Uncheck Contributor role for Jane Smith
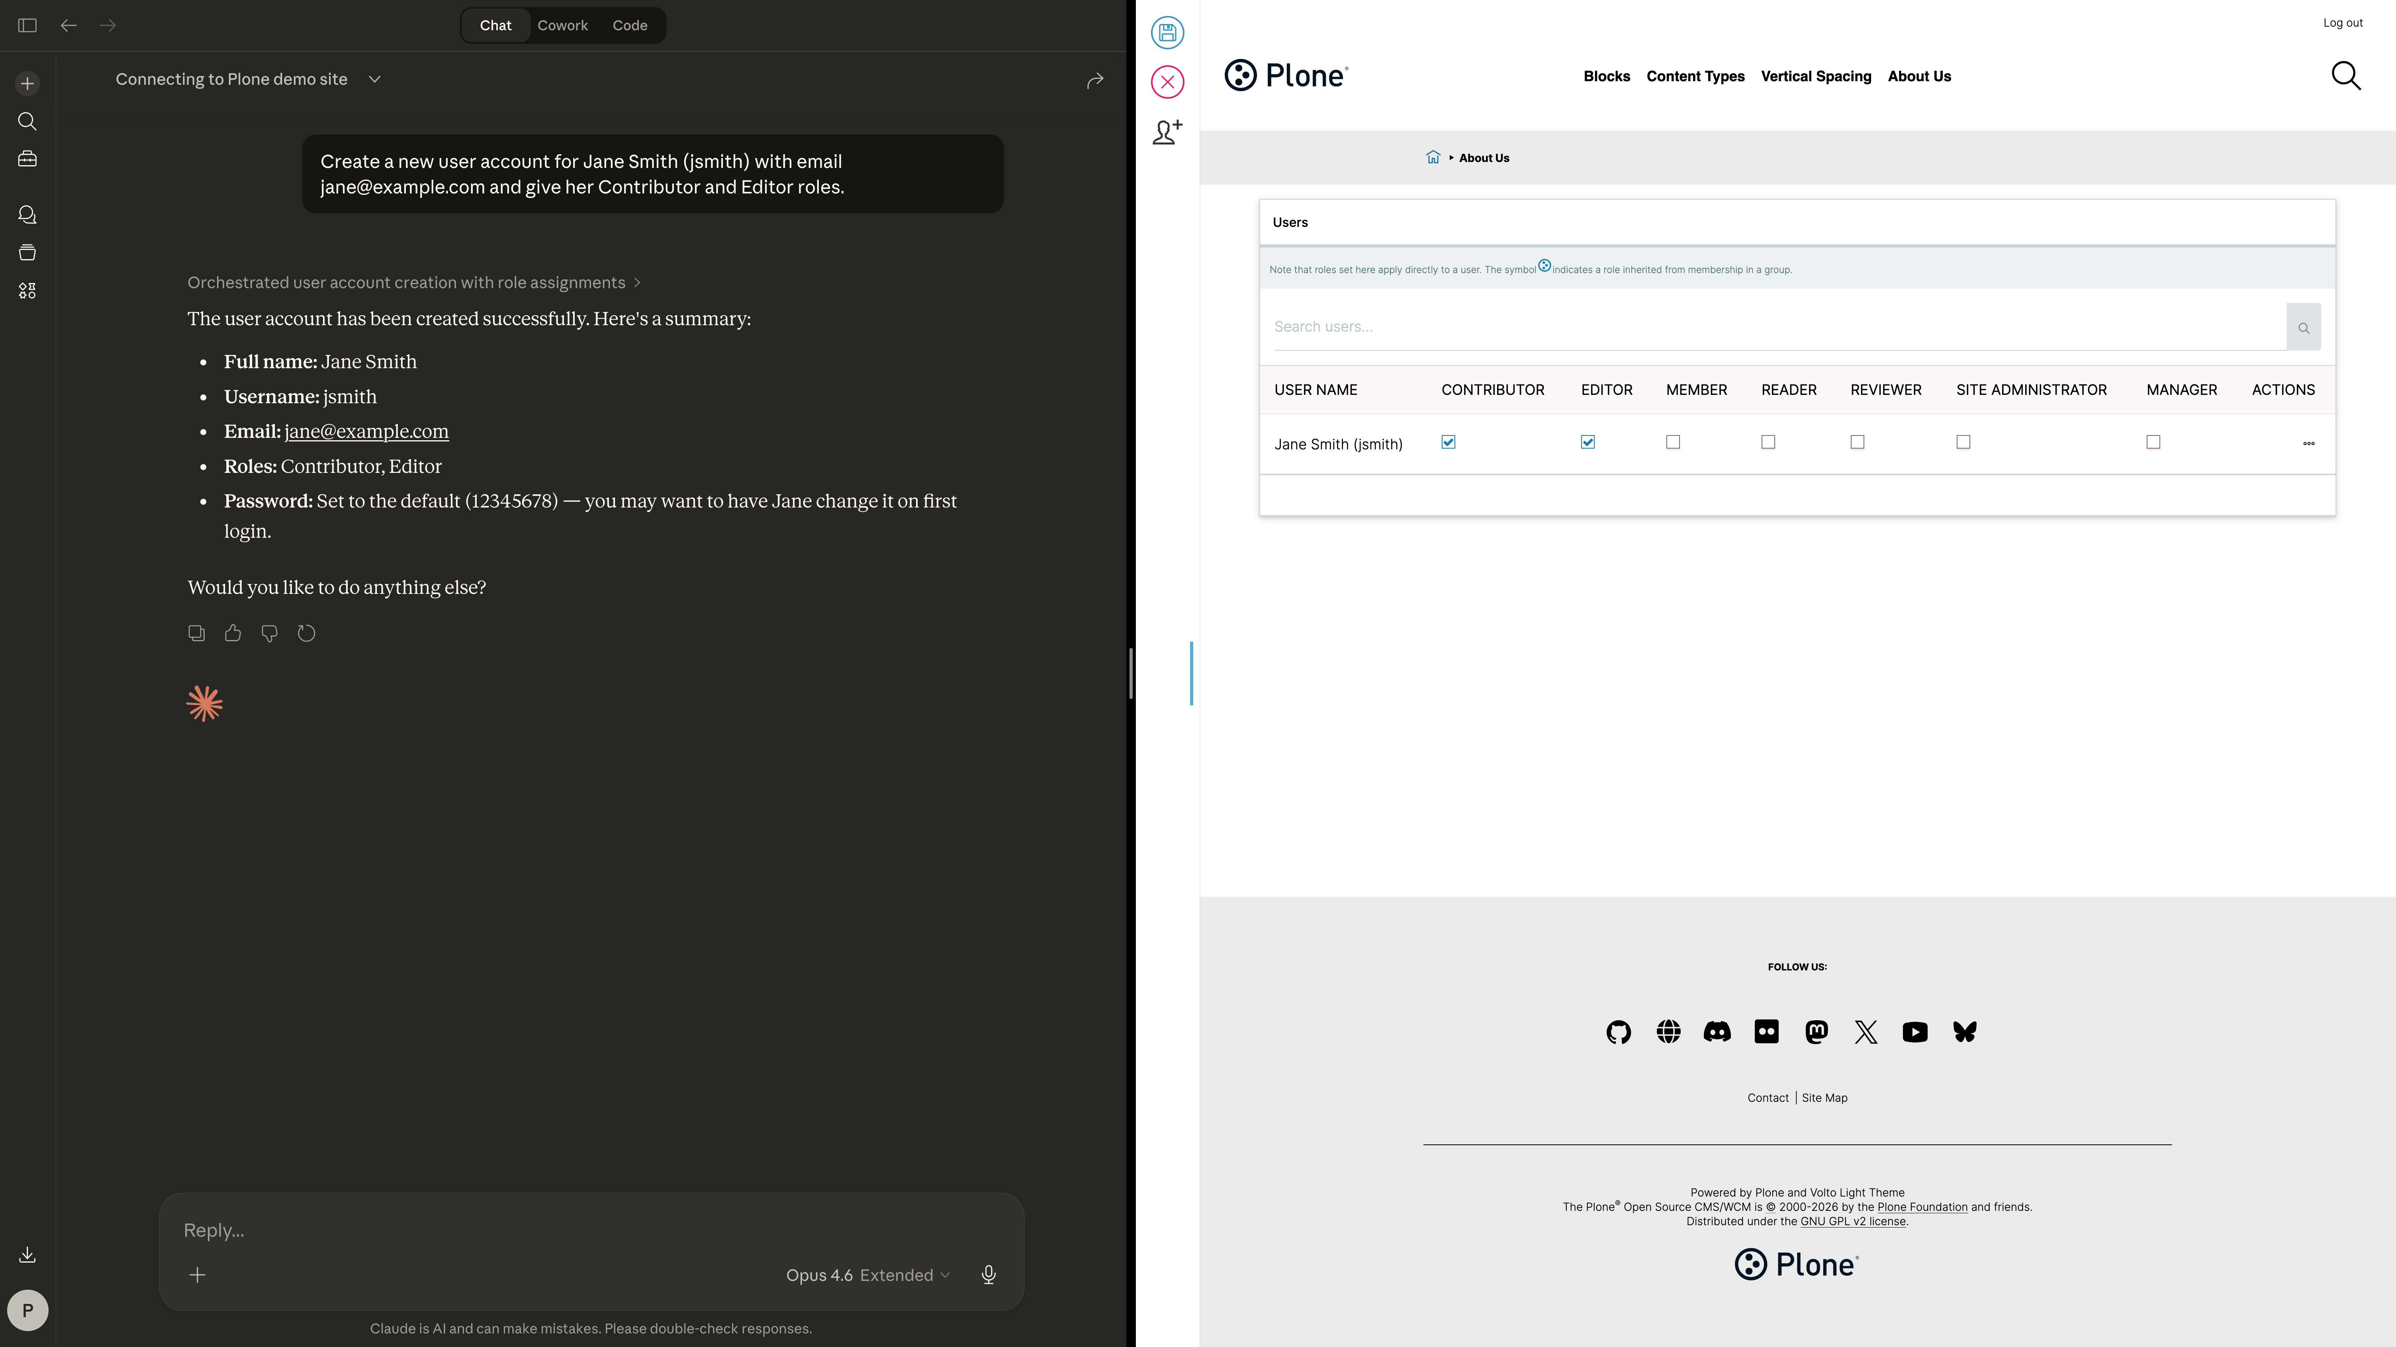 click(1448, 443)
